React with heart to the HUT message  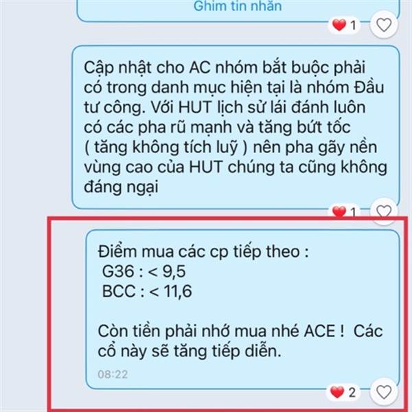[x=384, y=211]
